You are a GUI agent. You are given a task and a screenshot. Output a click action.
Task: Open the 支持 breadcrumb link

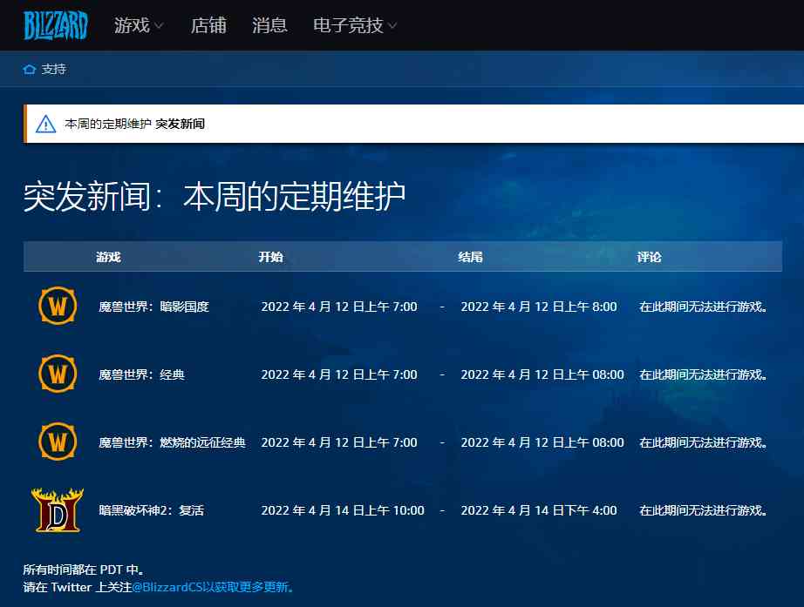(x=54, y=69)
